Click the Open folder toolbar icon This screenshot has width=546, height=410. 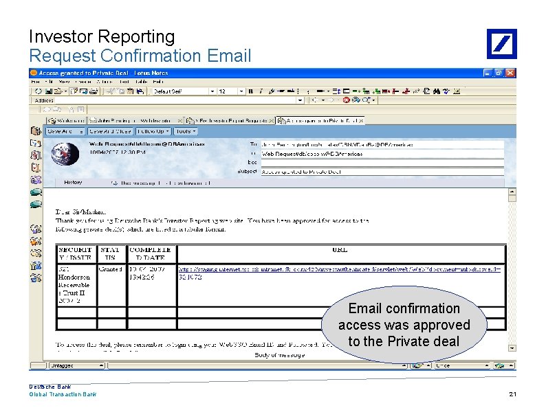58,91
